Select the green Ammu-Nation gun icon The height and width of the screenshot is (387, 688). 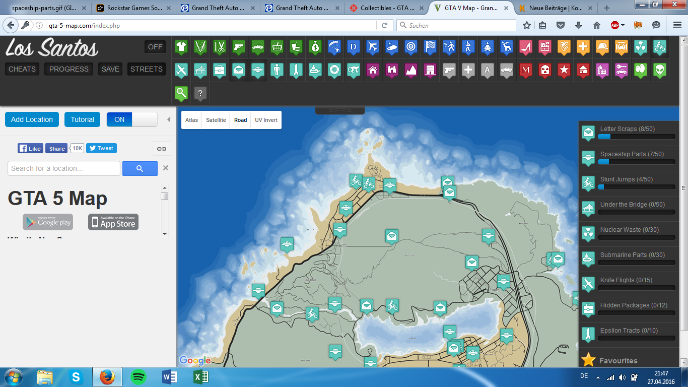(x=238, y=47)
